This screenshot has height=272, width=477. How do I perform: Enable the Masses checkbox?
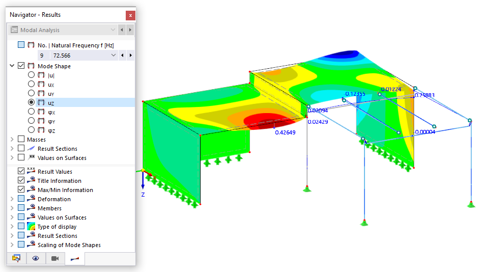pyautogui.click(x=21, y=139)
